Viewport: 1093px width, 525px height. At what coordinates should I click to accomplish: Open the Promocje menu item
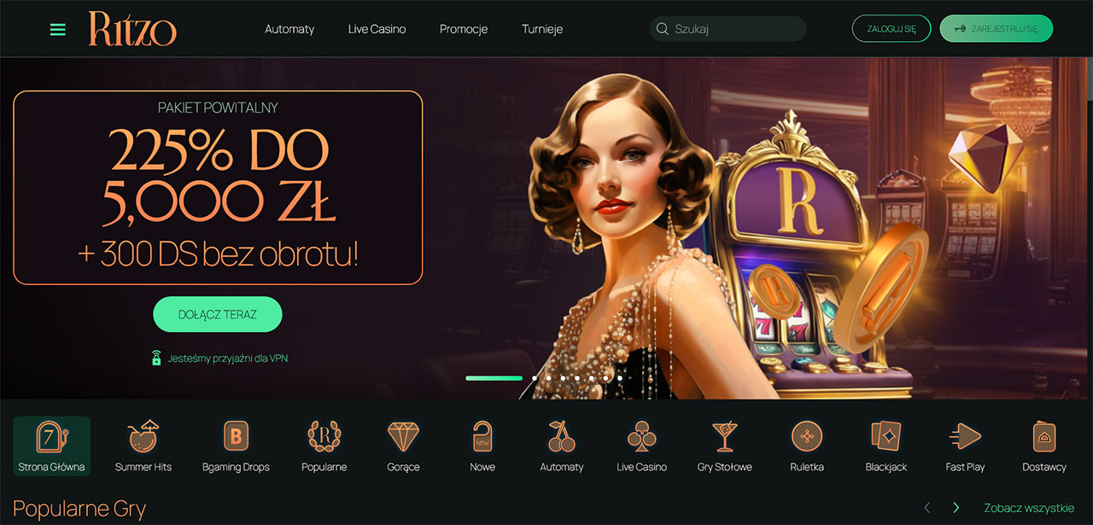(x=464, y=29)
